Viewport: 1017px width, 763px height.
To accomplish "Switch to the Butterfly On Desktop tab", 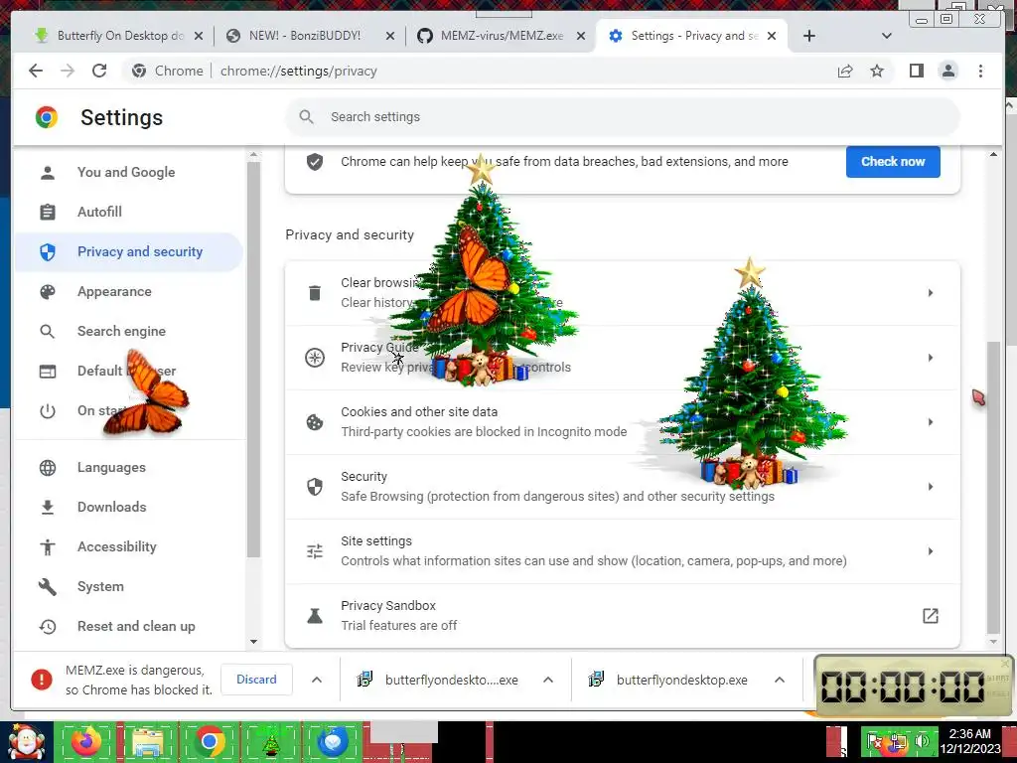I will click(120, 36).
